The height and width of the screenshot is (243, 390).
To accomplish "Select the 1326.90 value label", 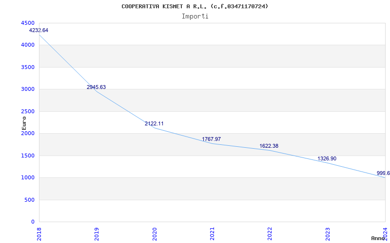I will 327,158.
